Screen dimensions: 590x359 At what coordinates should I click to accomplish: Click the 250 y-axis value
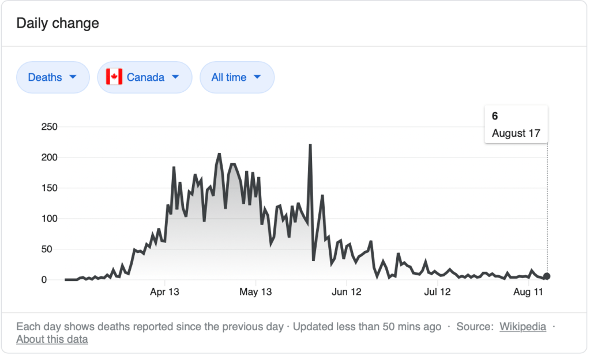[x=49, y=127]
